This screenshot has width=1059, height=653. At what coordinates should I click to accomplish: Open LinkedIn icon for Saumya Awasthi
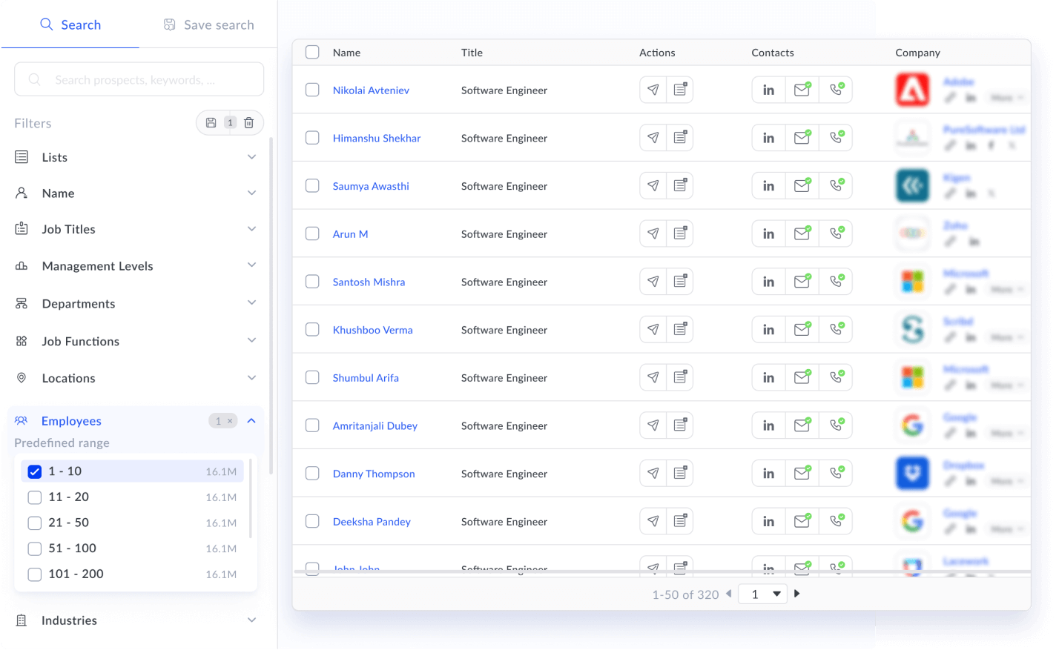tap(768, 186)
